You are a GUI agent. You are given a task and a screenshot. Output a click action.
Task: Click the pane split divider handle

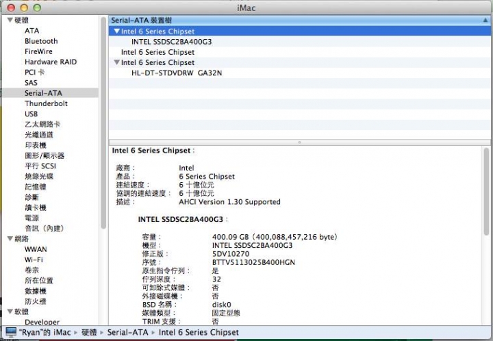pyautogui.click(x=299, y=142)
